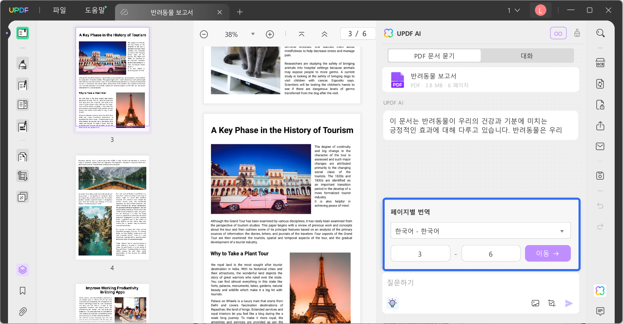623x324 pixels.
Task: Open the 도움말 menu
Action: [95, 10]
